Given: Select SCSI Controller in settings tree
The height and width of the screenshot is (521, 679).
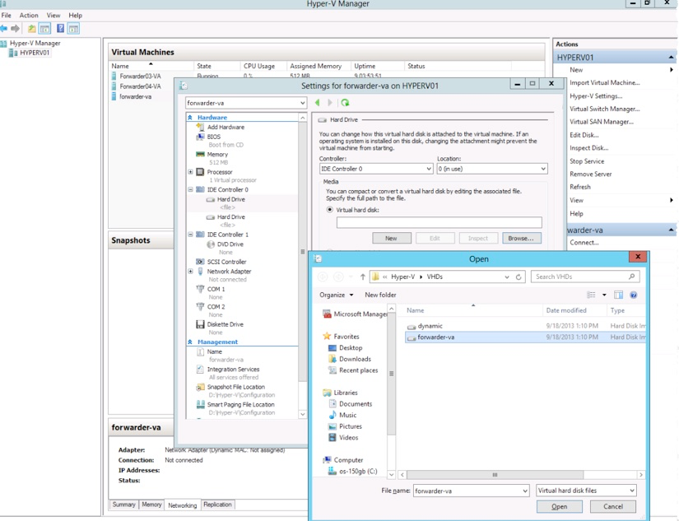Looking at the screenshot, I should click(226, 262).
